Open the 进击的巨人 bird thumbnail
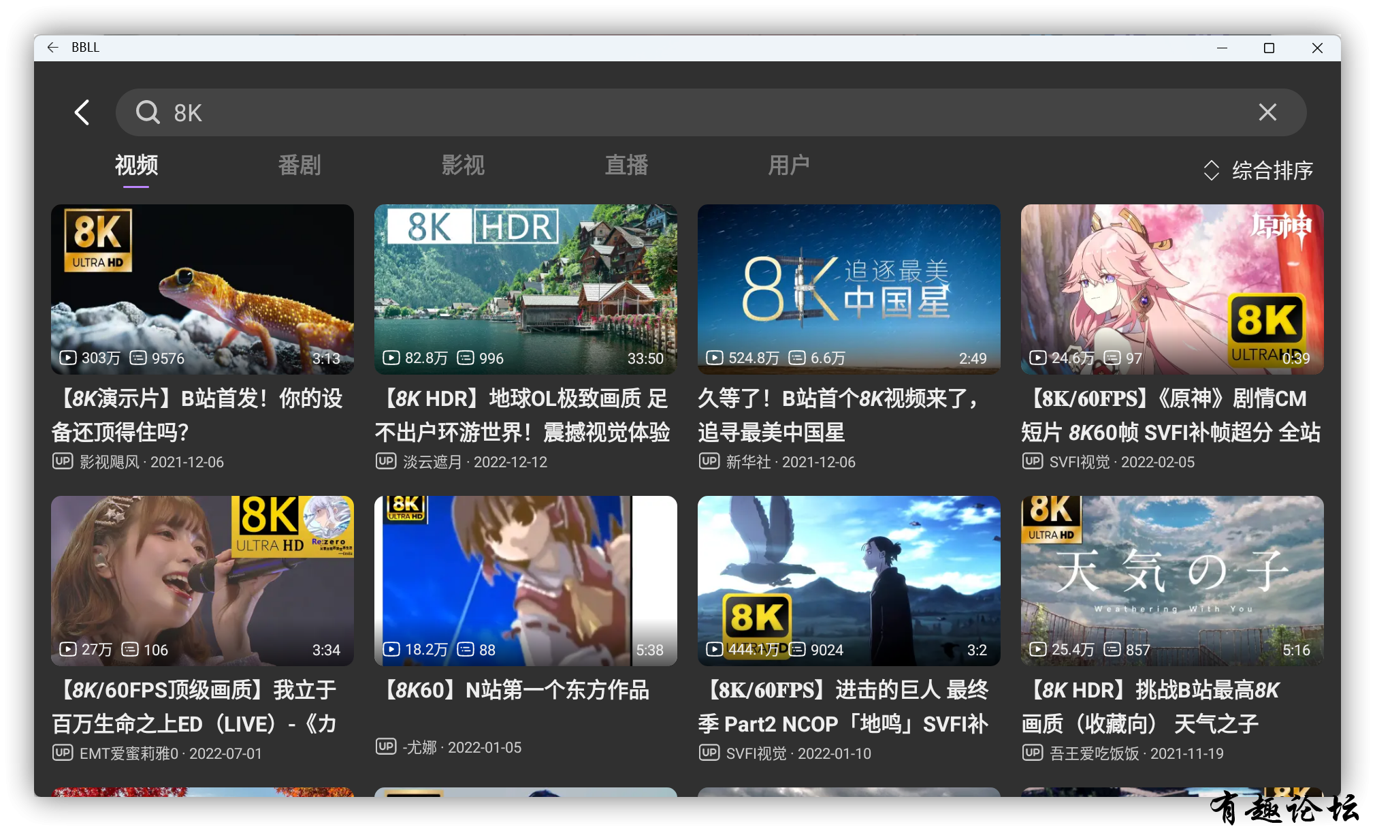This screenshot has width=1375, height=831. pyautogui.click(x=849, y=580)
